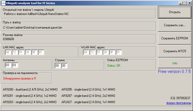193x111 pixels.
Task: Click the green Status: OK text
Action: tap(114, 66)
